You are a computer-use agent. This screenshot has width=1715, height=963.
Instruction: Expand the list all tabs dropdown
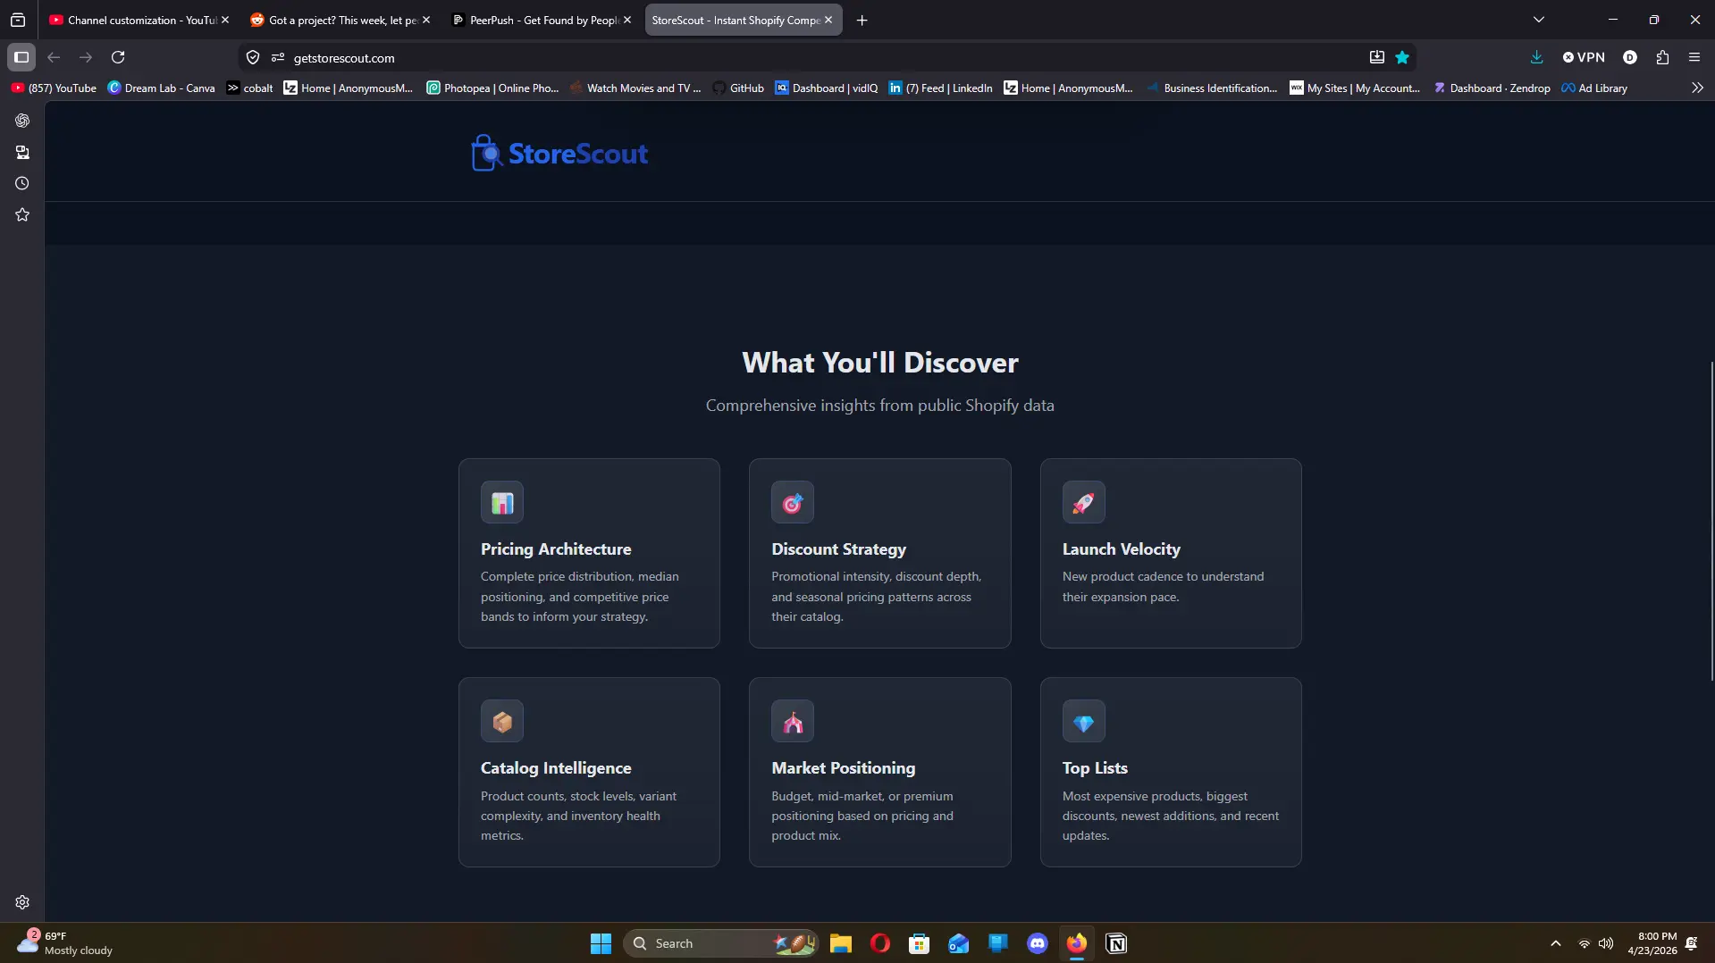(x=1539, y=20)
